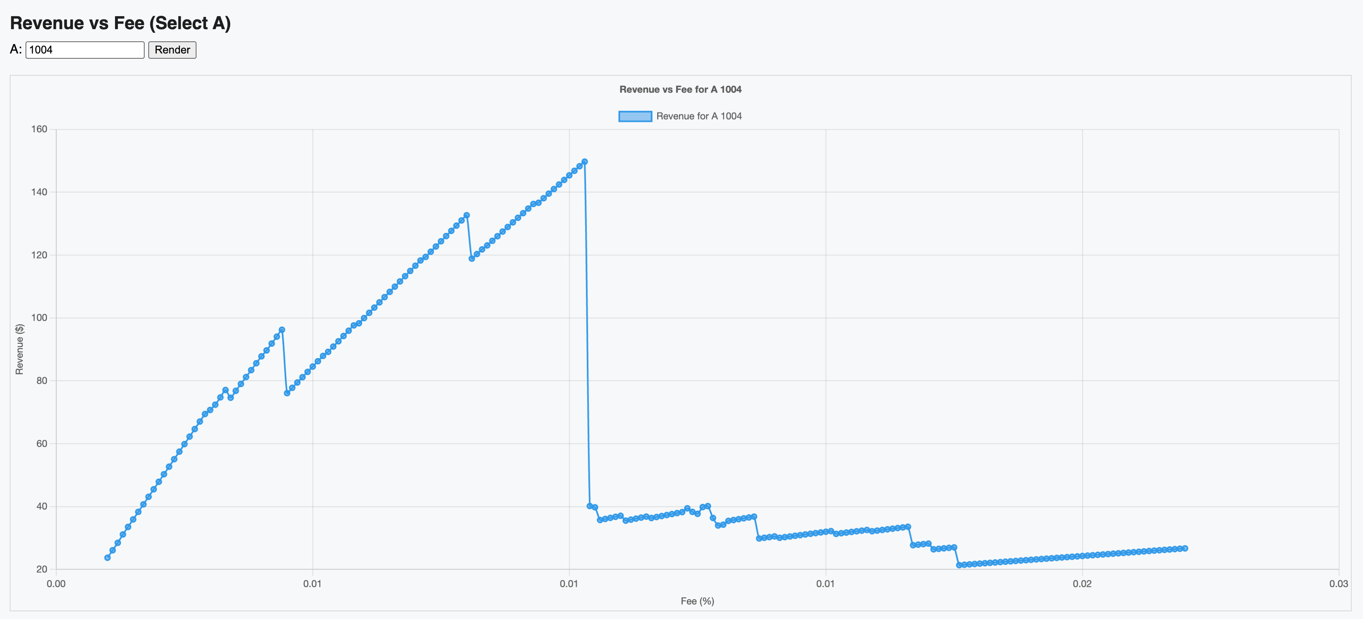Click the A value input field
The height and width of the screenshot is (619, 1363).
[x=85, y=50]
